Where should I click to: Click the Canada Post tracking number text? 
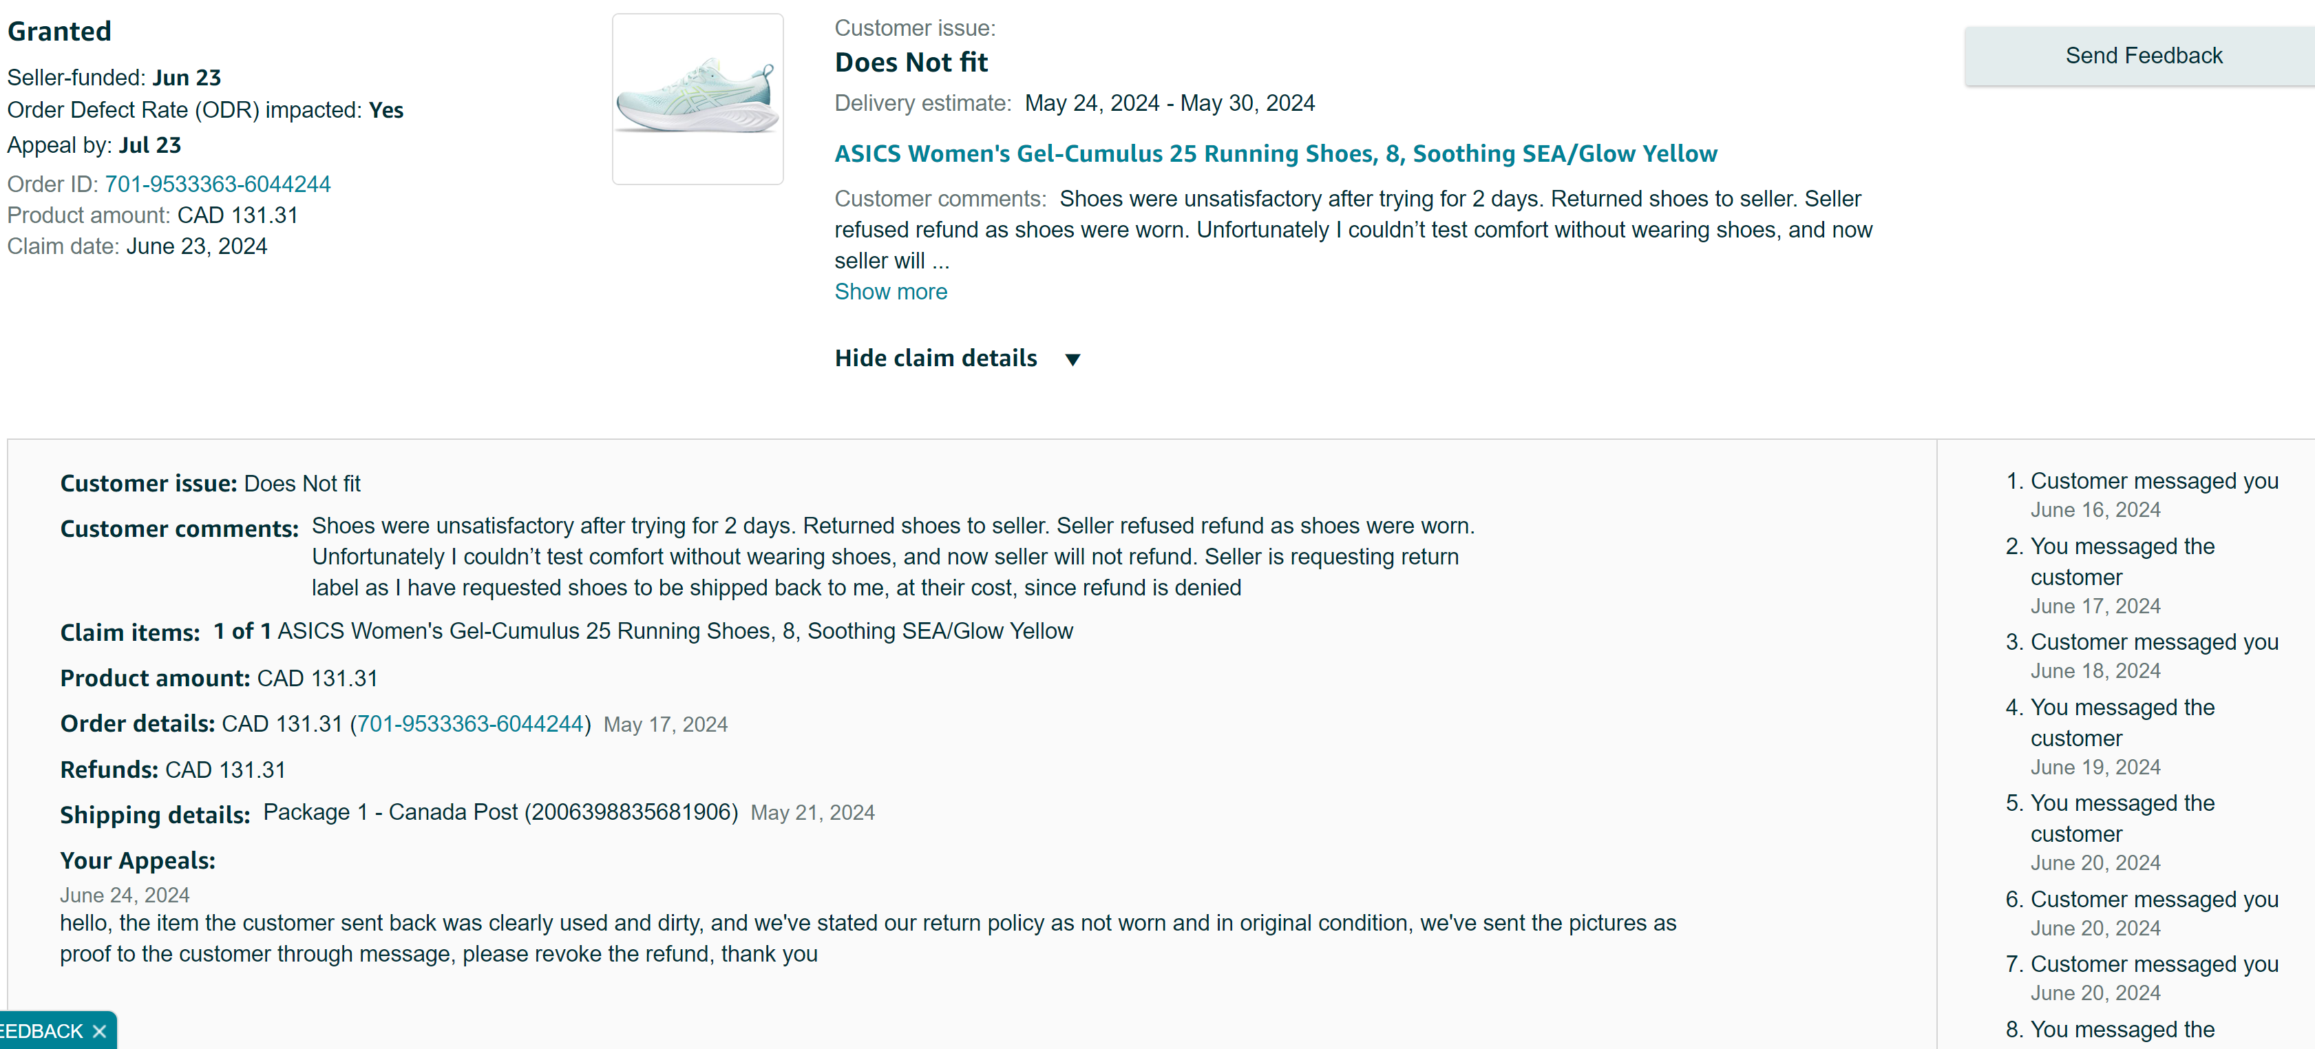pos(631,813)
